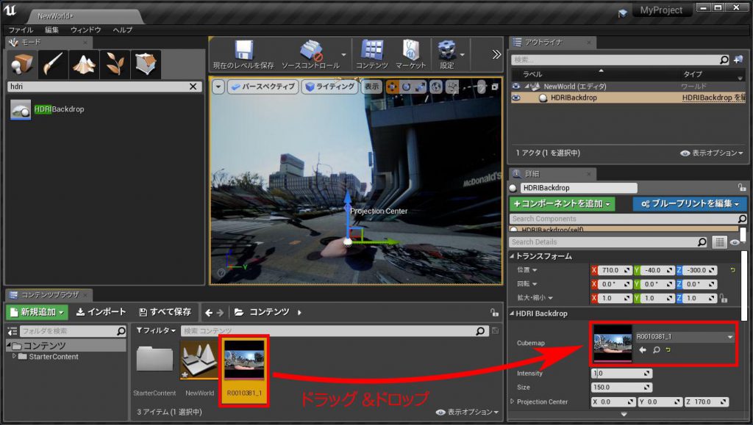Open the Content toolbar icon
The width and height of the screenshot is (753, 425).
tap(371, 50)
